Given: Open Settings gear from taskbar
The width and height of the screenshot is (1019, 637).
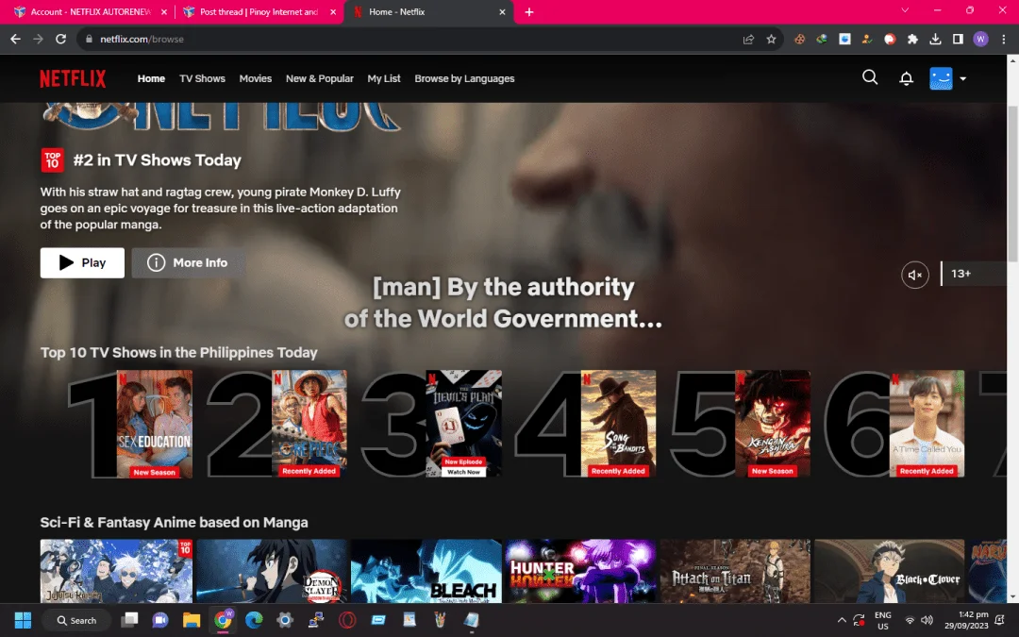Looking at the screenshot, I should (x=285, y=620).
